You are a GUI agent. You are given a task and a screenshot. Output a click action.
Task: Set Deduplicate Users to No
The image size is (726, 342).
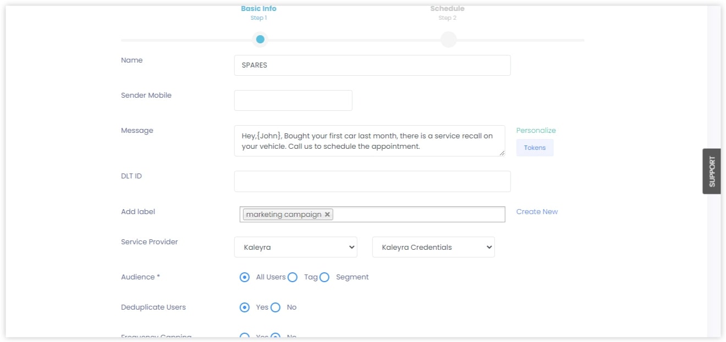(276, 307)
